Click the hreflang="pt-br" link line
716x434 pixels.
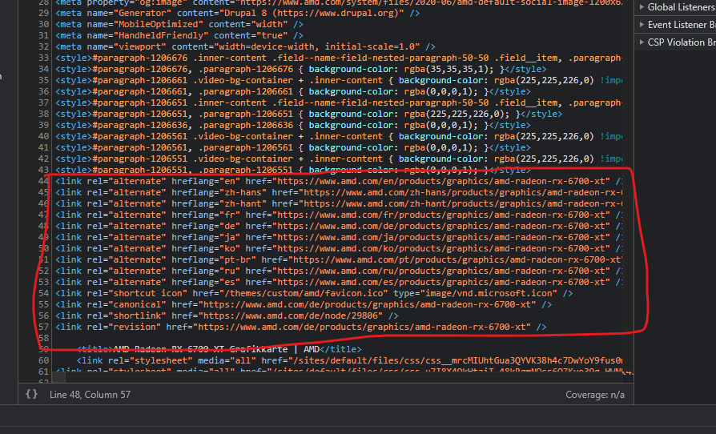[338, 259]
